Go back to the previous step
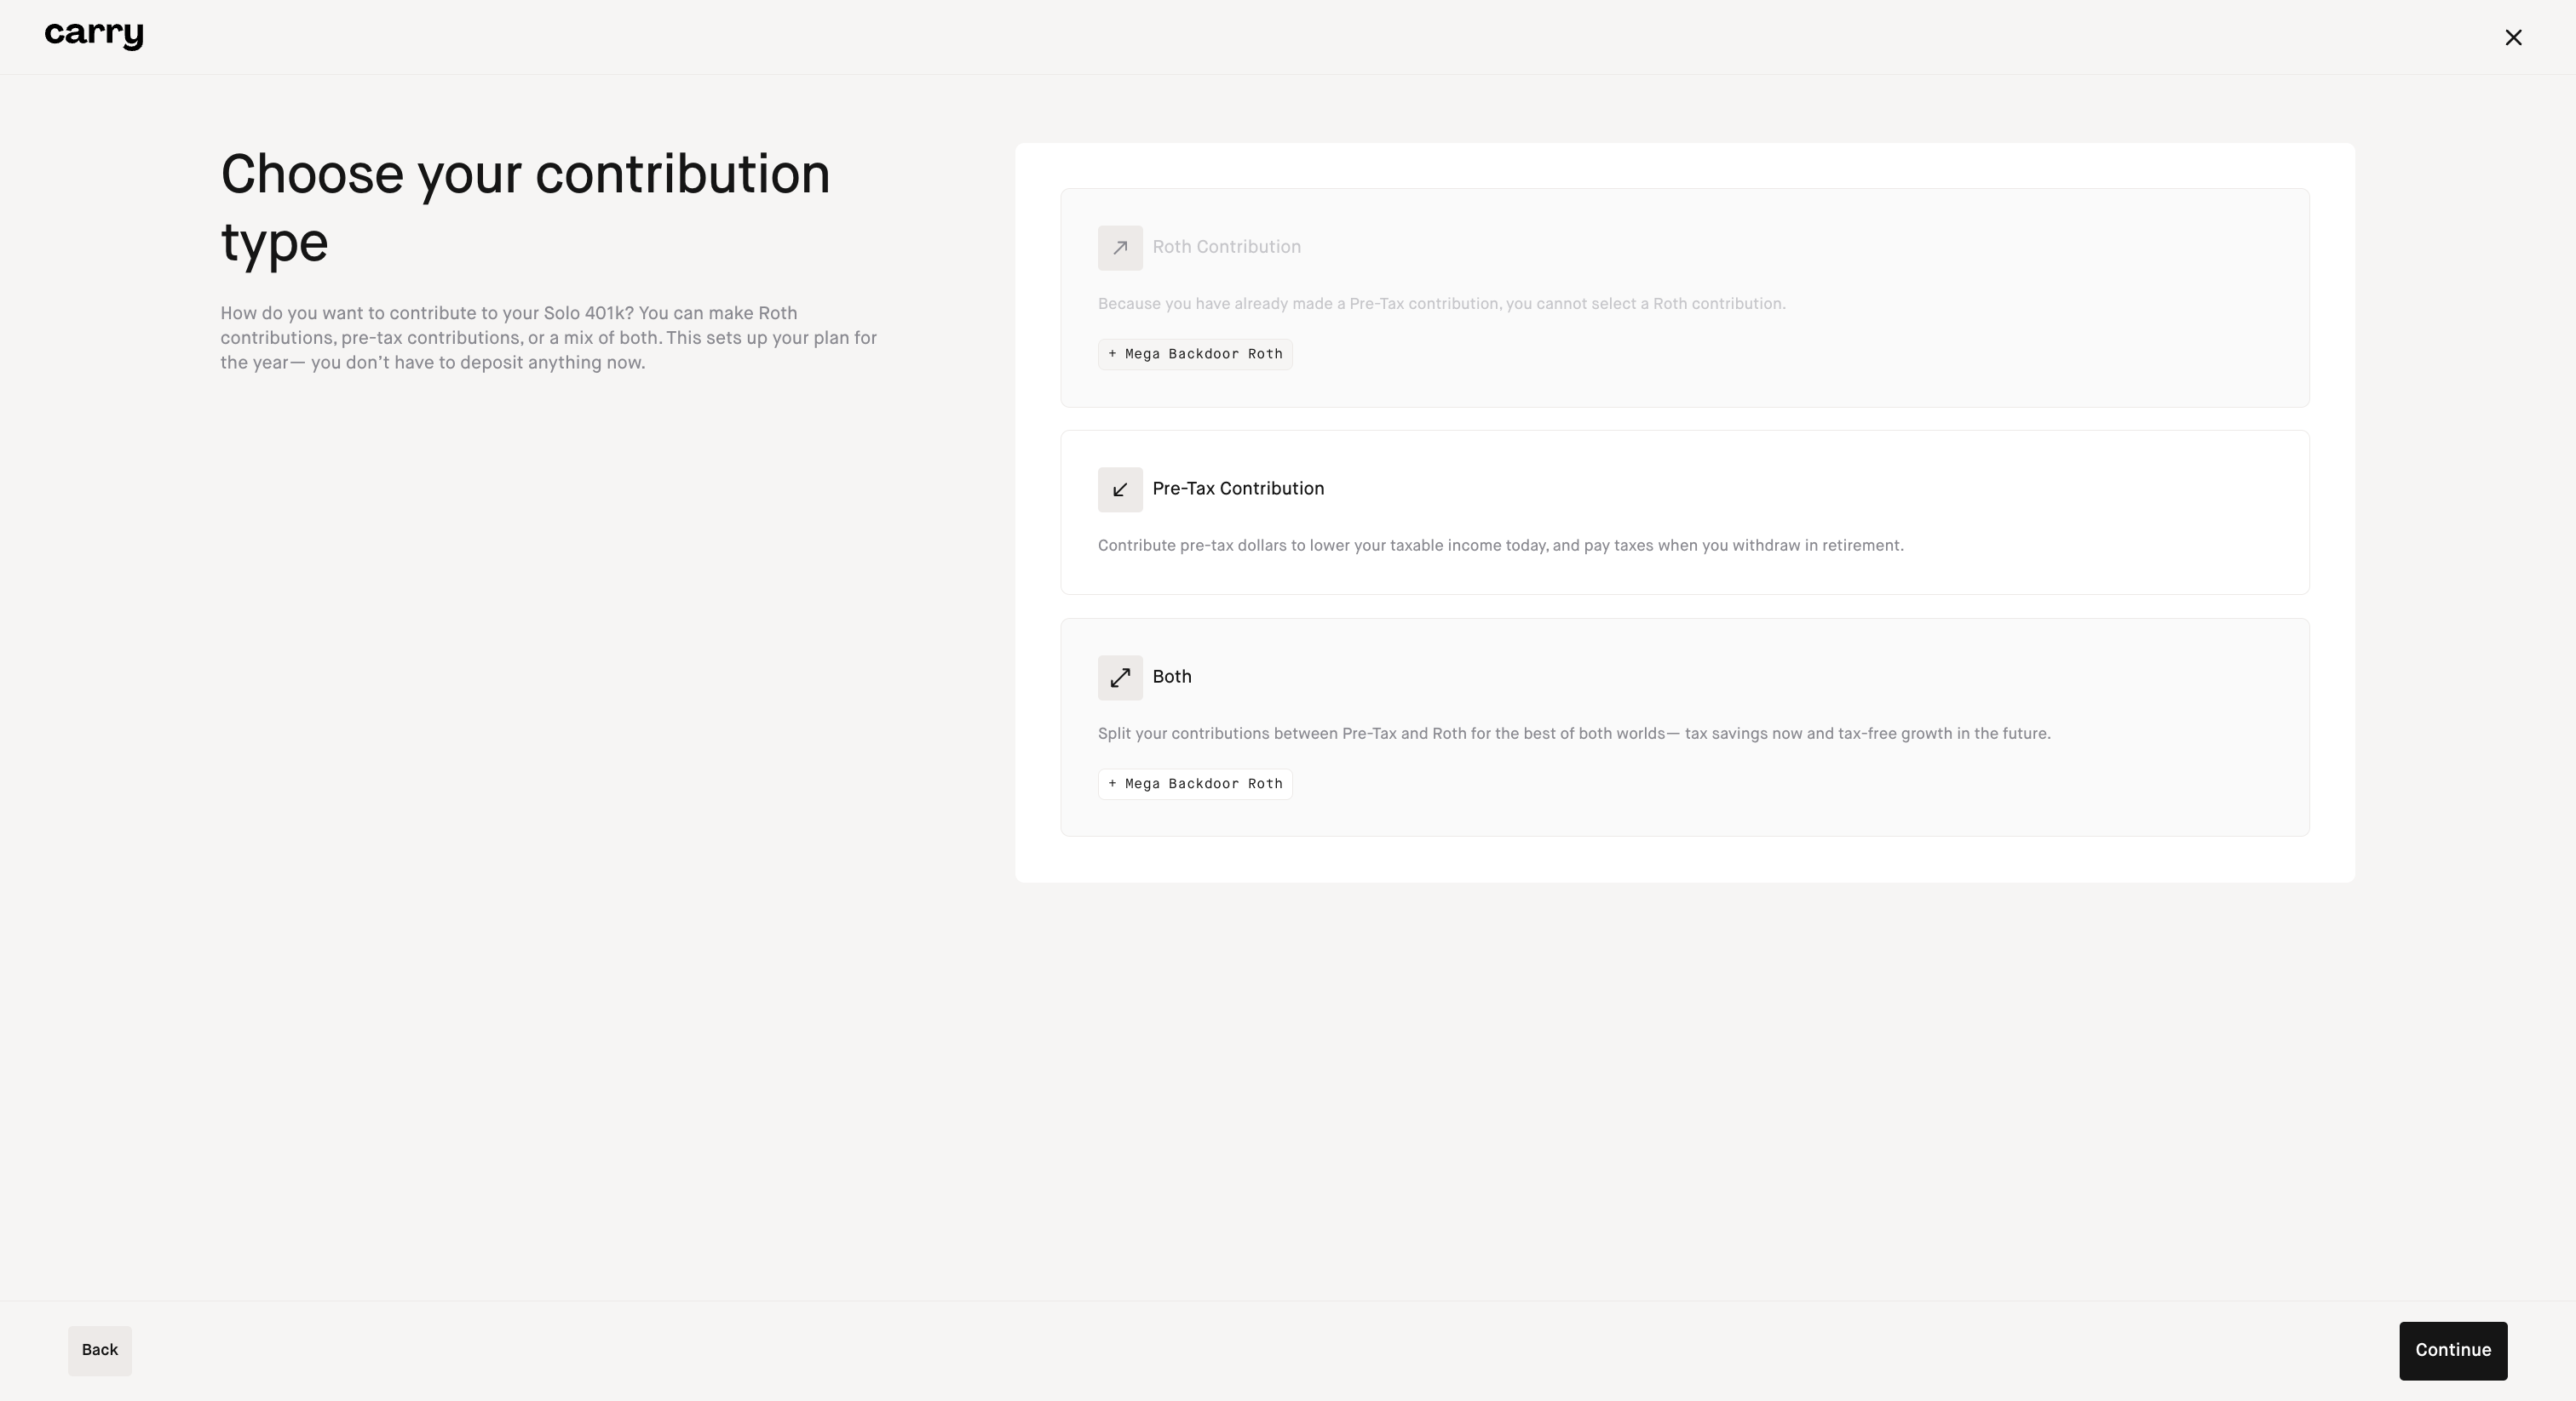Image resolution: width=2576 pixels, height=1401 pixels. pos(100,1350)
